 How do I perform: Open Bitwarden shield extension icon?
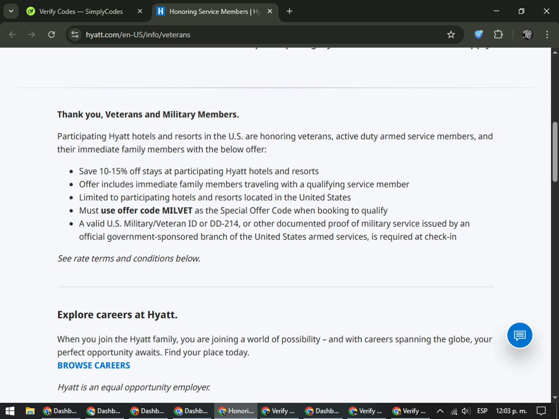[479, 35]
